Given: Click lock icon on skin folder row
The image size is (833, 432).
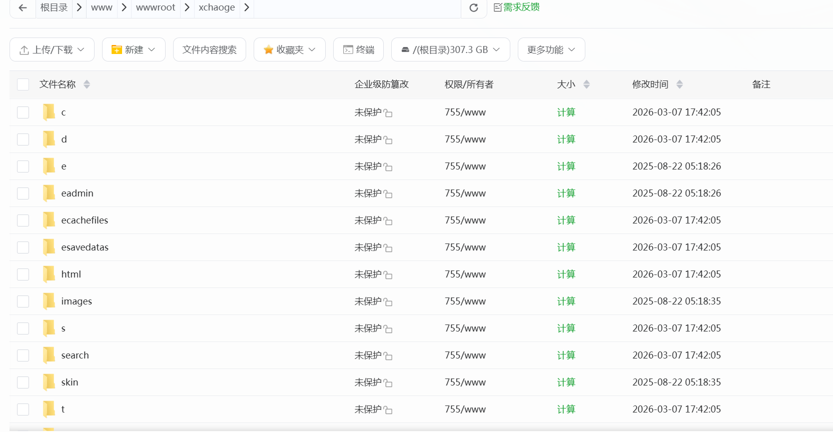Looking at the screenshot, I should (x=388, y=383).
